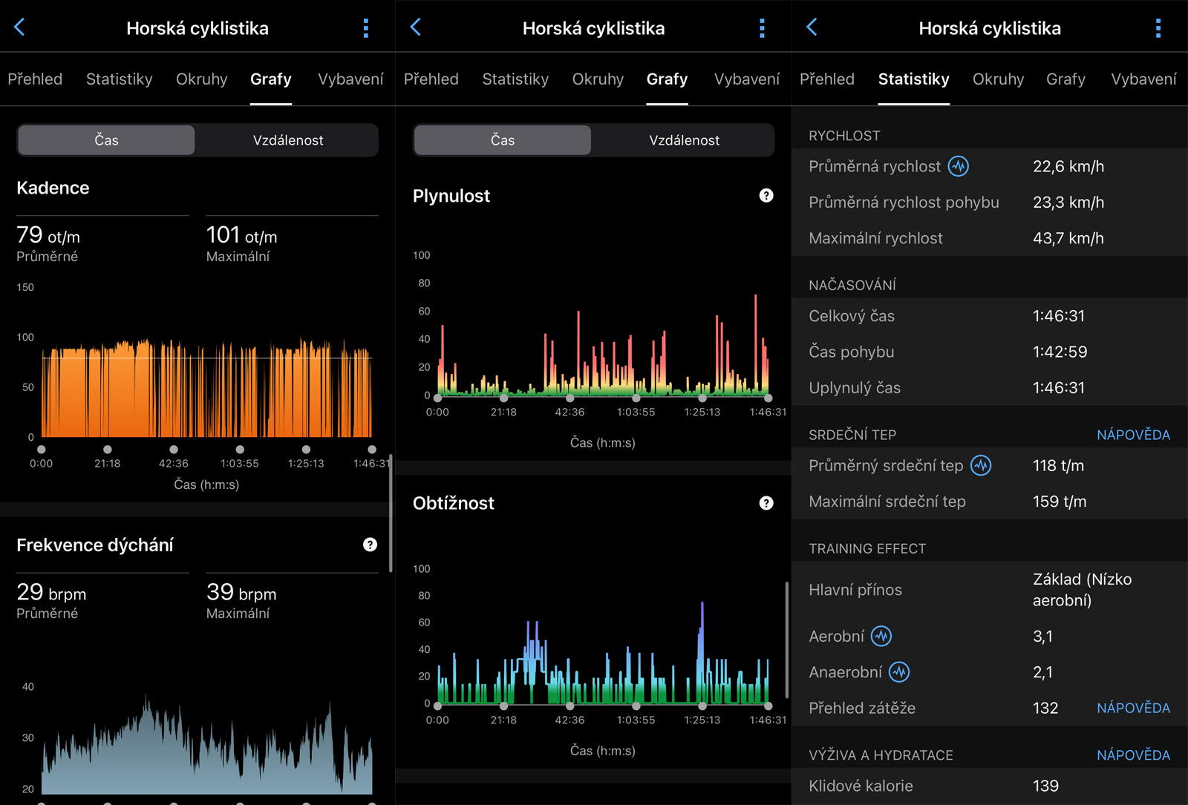Switch to Okruhy tab in the left panel
The width and height of the screenshot is (1188, 805).
click(201, 79)
